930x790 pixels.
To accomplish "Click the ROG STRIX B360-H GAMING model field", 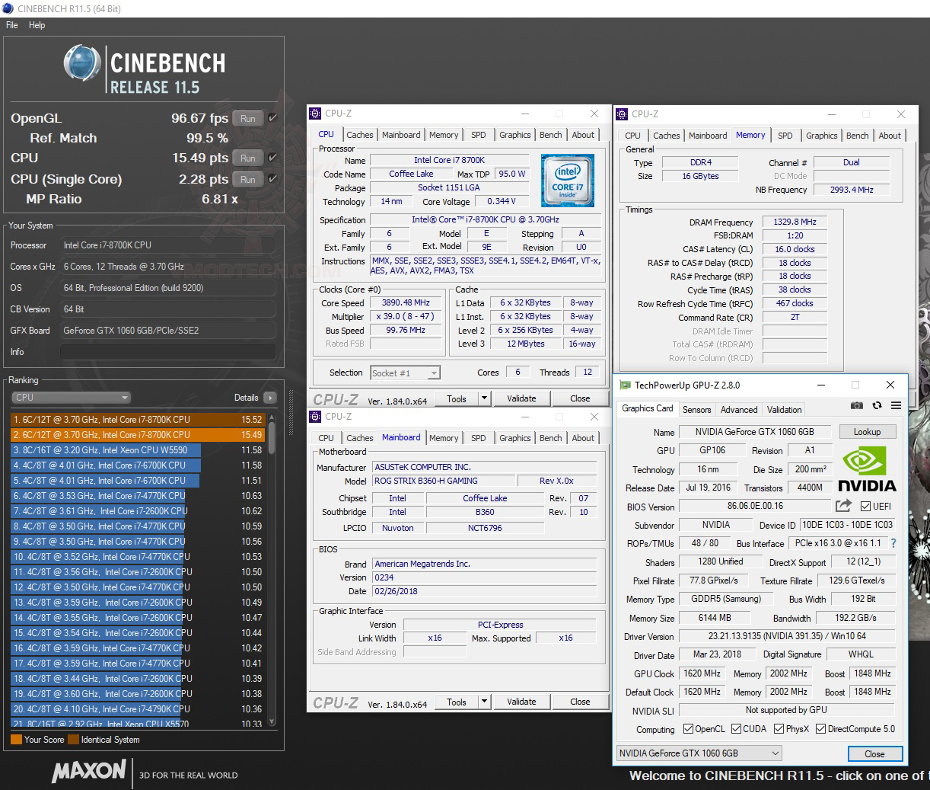I will coord(442,481).
